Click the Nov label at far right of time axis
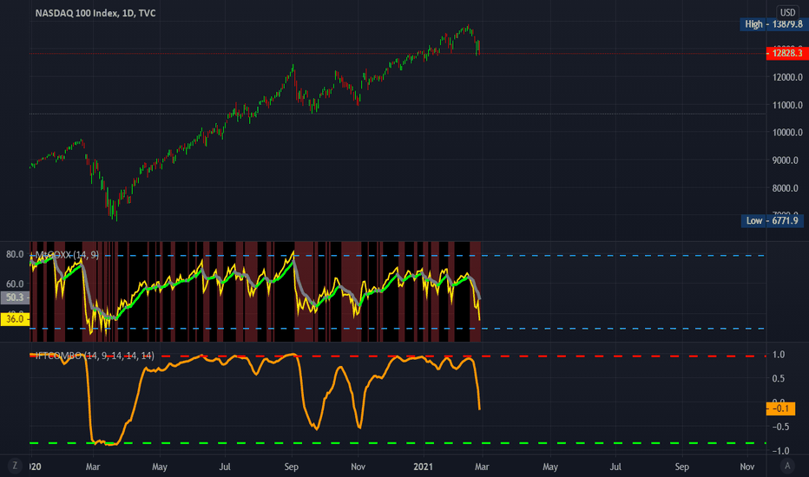 point(747,467)
